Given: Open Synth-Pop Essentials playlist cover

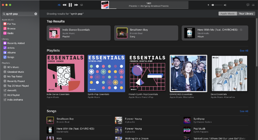Looking at the screenshot, I should tap(106, 73).
